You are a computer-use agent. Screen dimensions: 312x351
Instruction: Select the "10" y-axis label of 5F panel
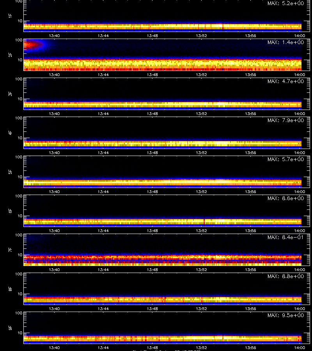20,177
